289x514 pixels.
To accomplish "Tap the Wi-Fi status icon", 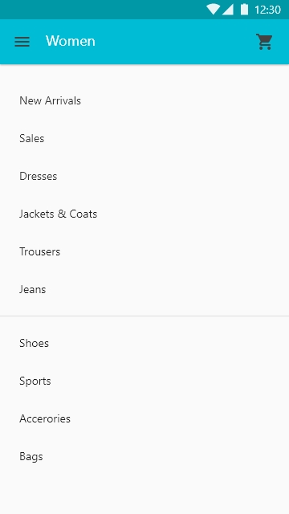I will (213, 10).
